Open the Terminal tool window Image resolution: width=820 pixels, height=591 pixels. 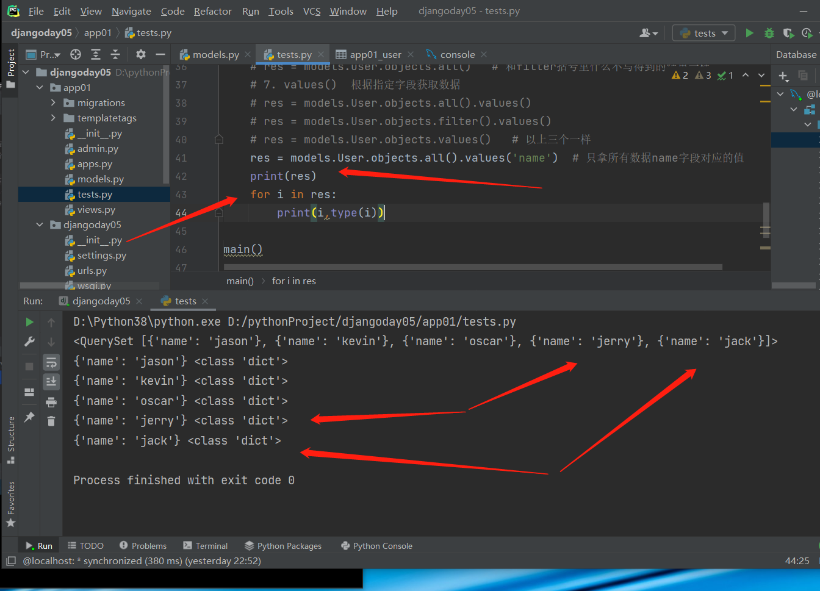click(x=205, y=546)
